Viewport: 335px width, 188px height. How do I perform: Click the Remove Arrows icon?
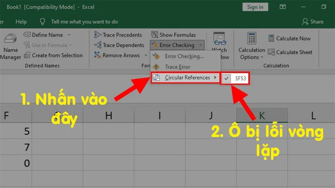pyautogui.click(x=98, y=55)
